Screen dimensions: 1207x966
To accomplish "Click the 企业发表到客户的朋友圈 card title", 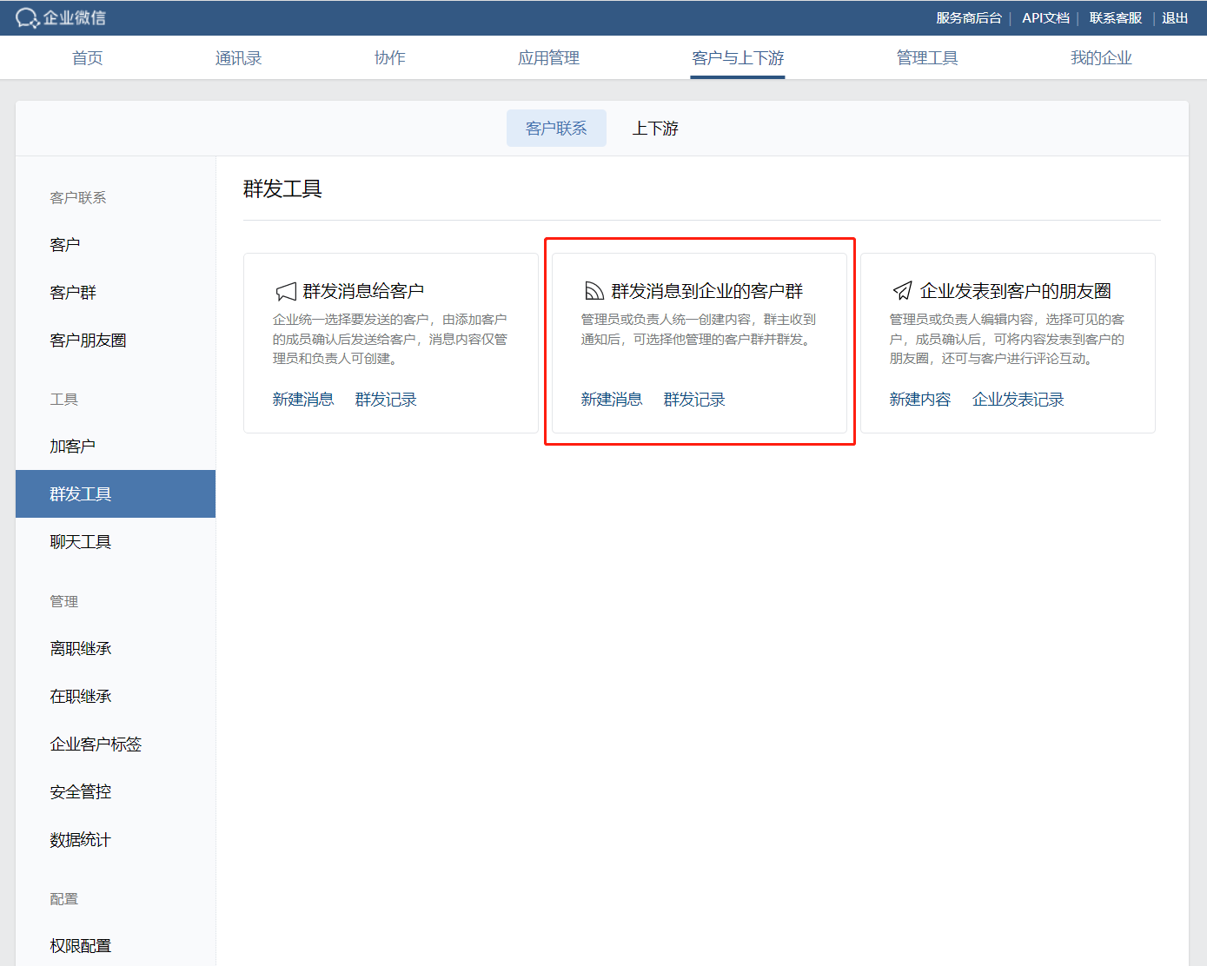I will pyautogui.click(x=1016, y=291).
